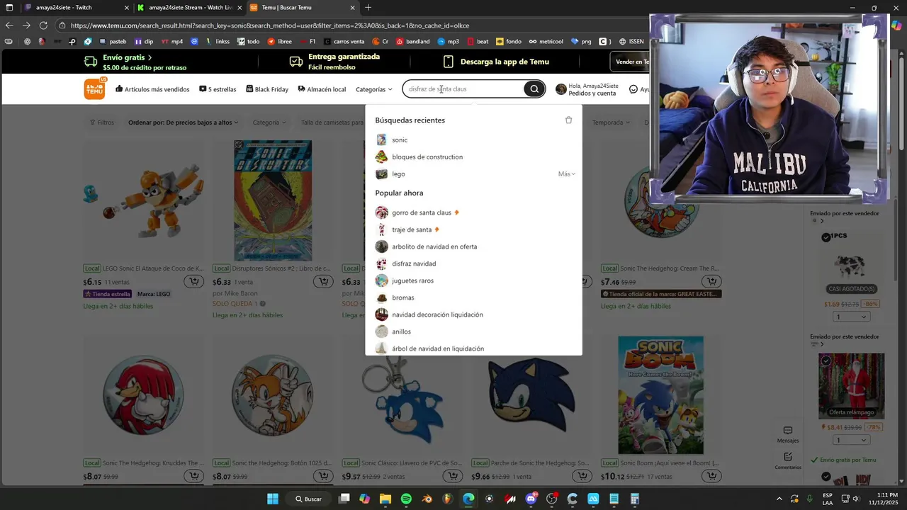The height and width of the screenshot is (510, 907).
Task: Open Calculator from taskbar
Action: click(635, 499)
